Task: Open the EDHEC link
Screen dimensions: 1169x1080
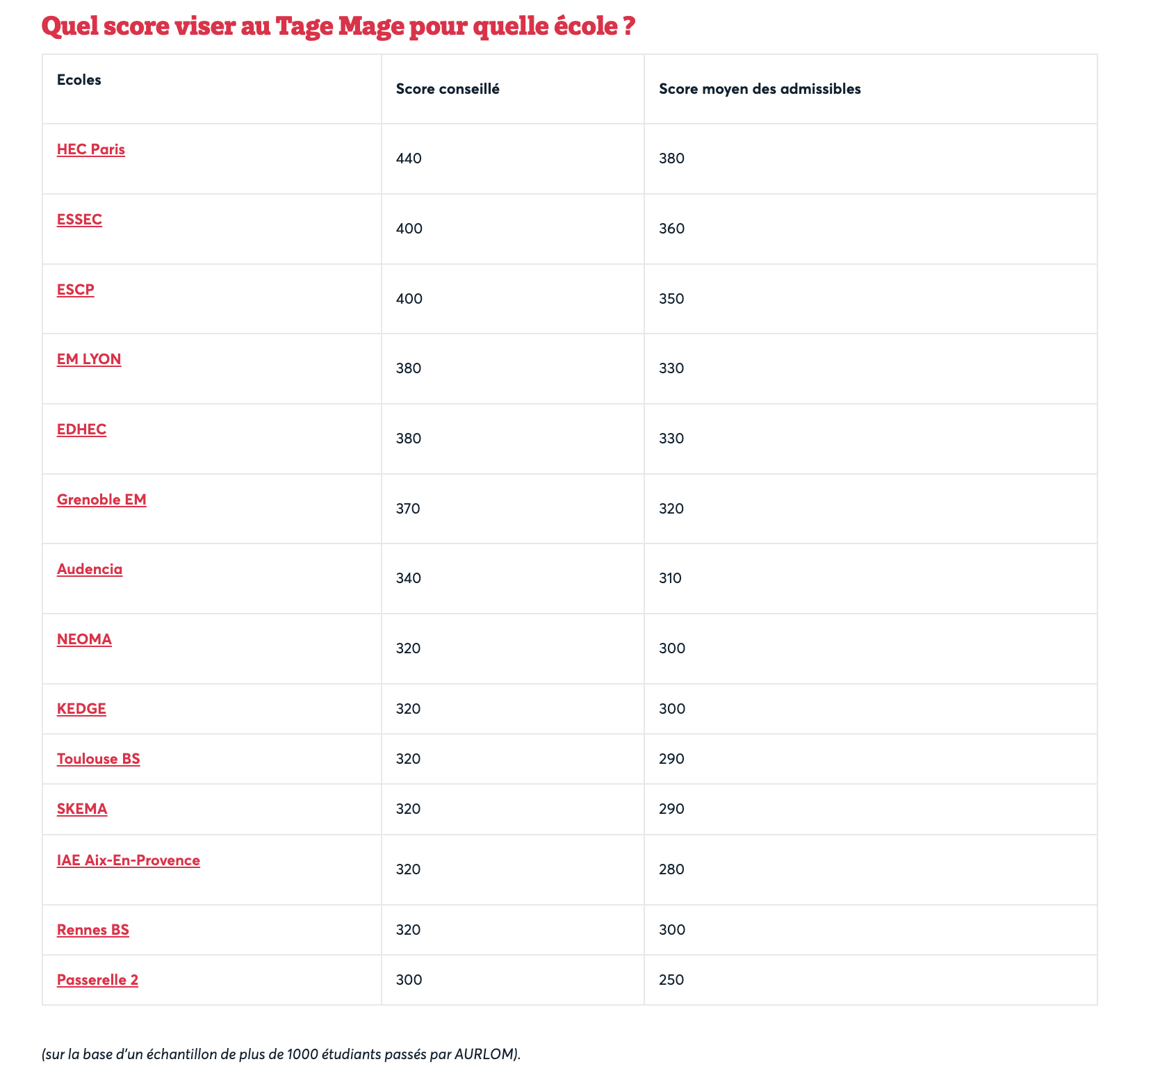Action: click(81, 429)
